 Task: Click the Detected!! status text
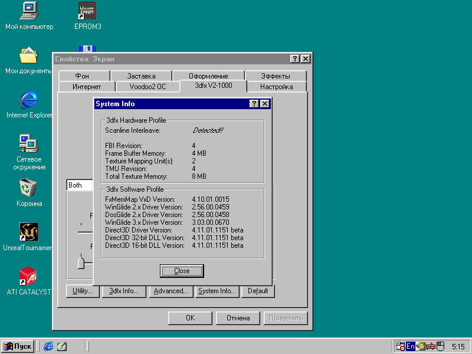tap(208, 130)
